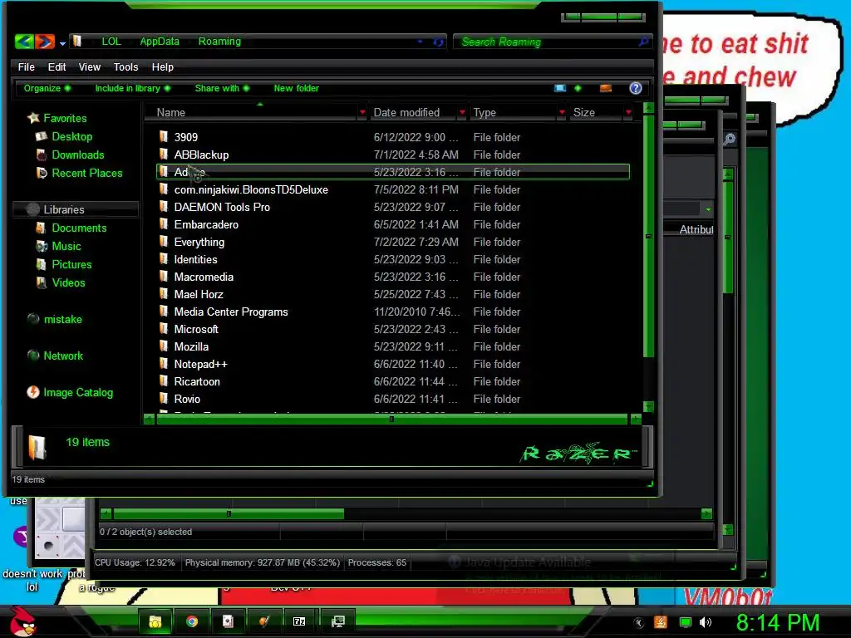Viewport: 851px width, 638px height.
Task: Select Image Catalog in the navigation pane
Action: 77,392
